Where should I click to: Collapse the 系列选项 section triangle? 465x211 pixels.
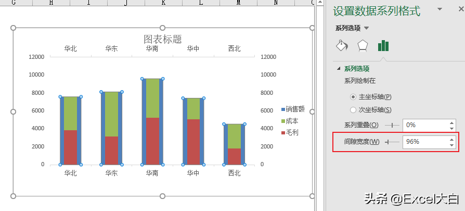coord(339,69)
